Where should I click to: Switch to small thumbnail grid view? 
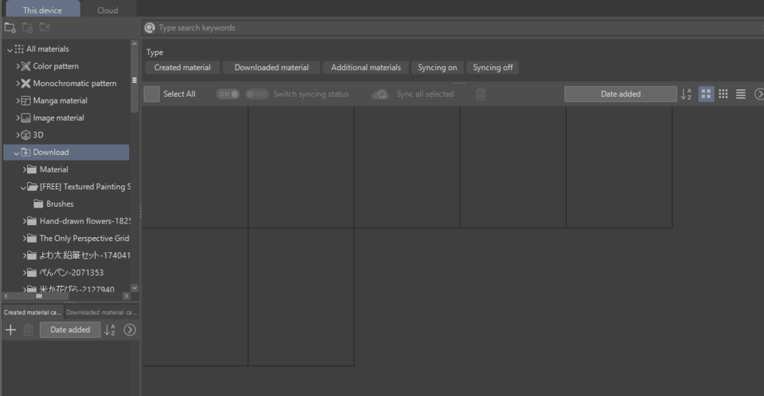point(723,94)
